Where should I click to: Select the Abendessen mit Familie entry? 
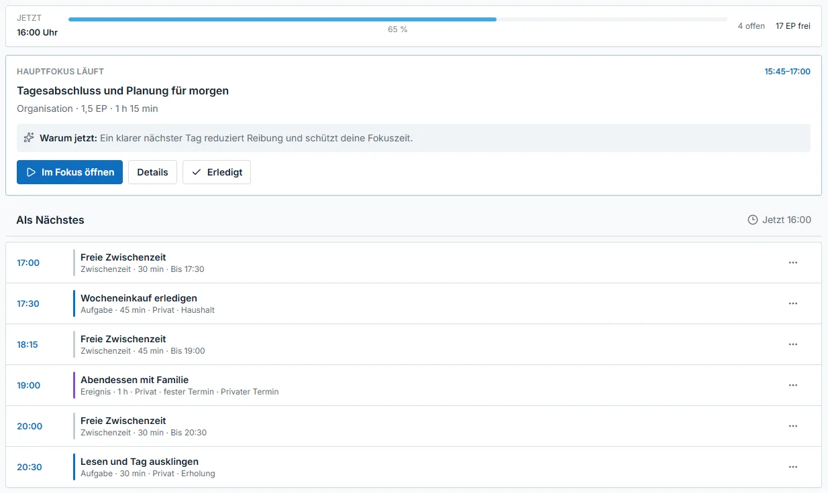click(413, 385)
